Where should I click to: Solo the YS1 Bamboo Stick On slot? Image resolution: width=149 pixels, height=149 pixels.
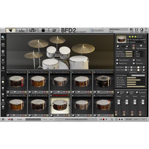[x=47, y=92]
